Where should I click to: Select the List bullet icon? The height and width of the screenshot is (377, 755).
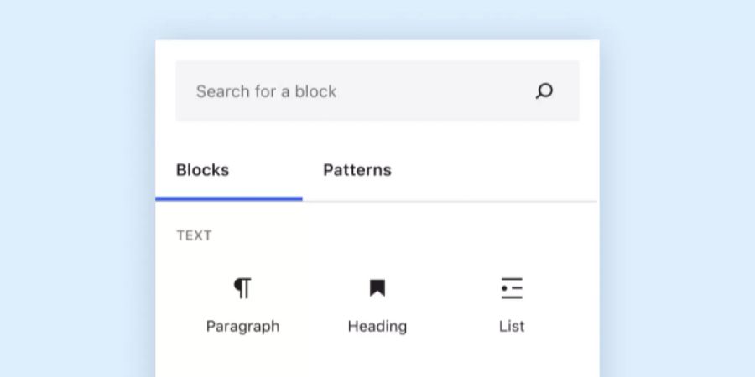pyautogui.click(x=512, y=288)
